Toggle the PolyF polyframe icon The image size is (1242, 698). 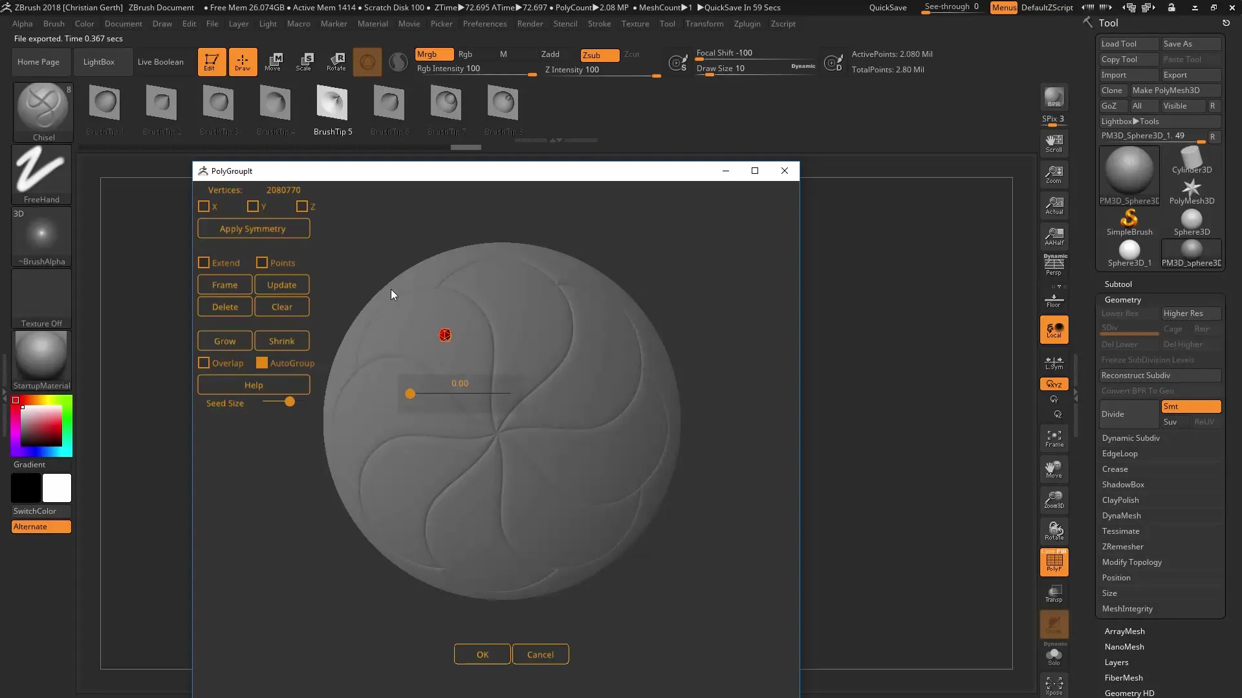[1054, 562]
